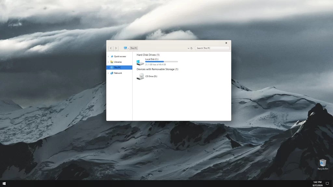Screen dimensions: 333x187
Task: Go back with the left arrow button
Action: point(111,48)
